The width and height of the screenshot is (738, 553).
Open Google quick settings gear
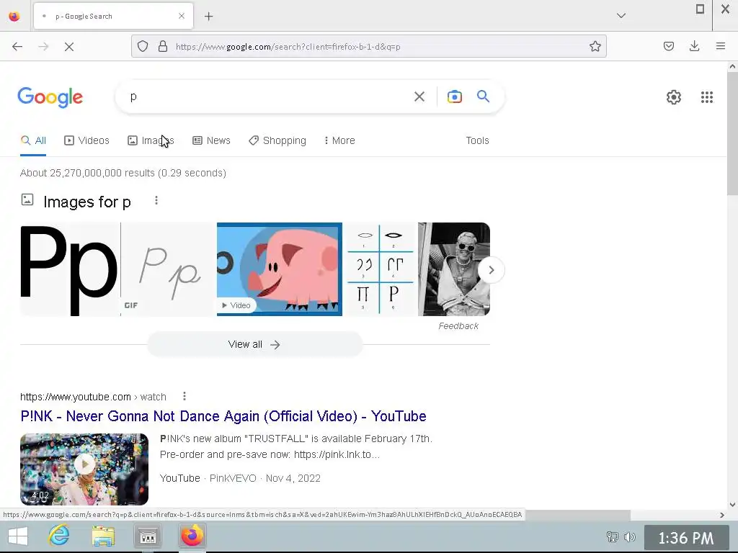coord(674,97)
